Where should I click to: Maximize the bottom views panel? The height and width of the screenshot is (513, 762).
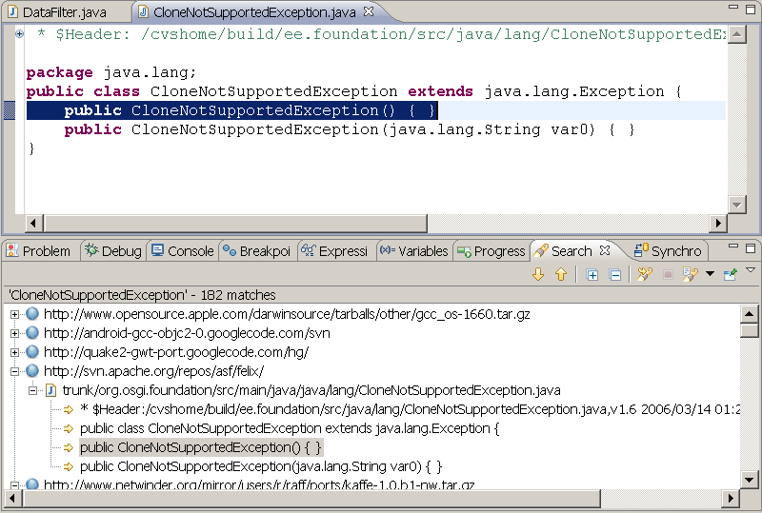coord(751,247)
